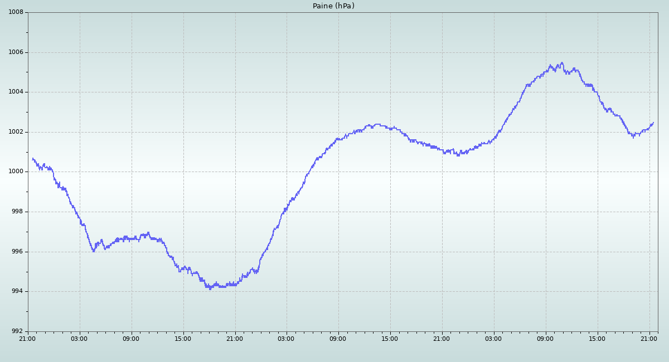Click the 992 label at axis bottom
Viewport: 669px width, 362px height.
17,331
